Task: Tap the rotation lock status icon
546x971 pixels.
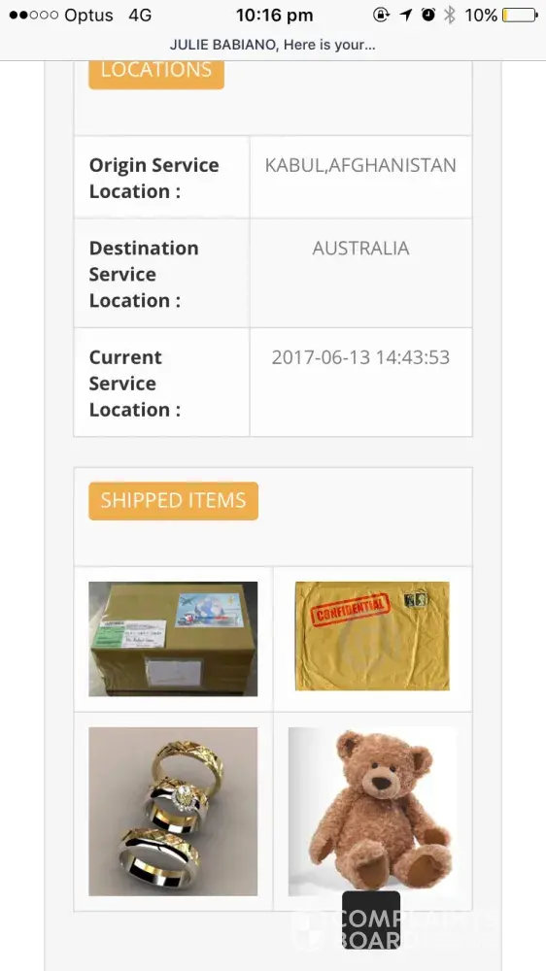Action: click(x=381, y=15)
